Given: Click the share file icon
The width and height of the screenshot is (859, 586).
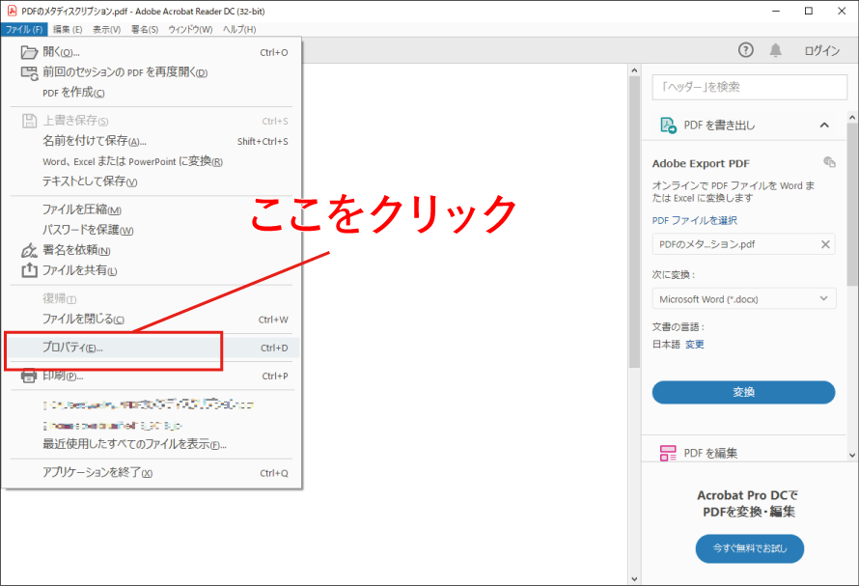Looking at the screenshot, I should pos(29,270).
